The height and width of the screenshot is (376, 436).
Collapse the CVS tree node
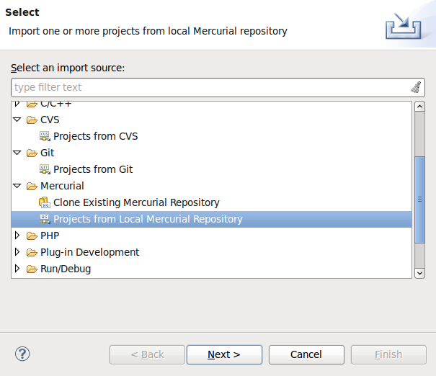pos(18,120)
